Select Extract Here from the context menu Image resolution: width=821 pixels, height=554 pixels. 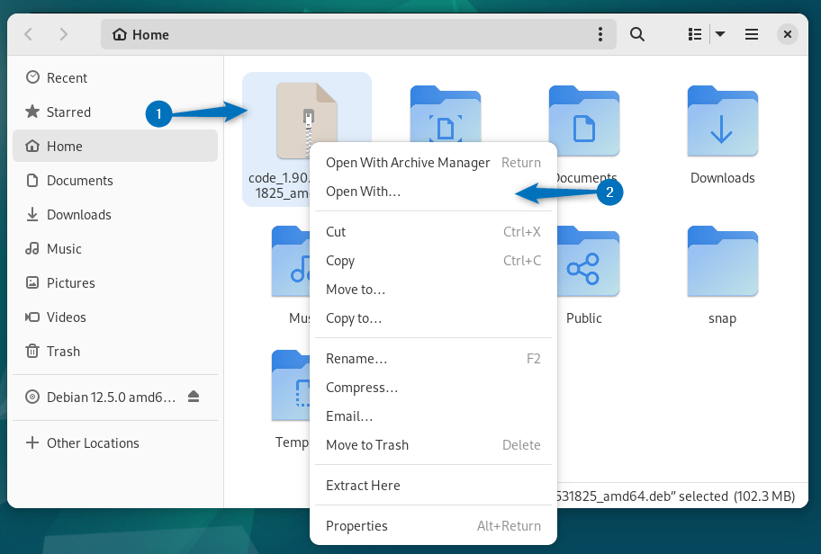[x=363, y=485]
